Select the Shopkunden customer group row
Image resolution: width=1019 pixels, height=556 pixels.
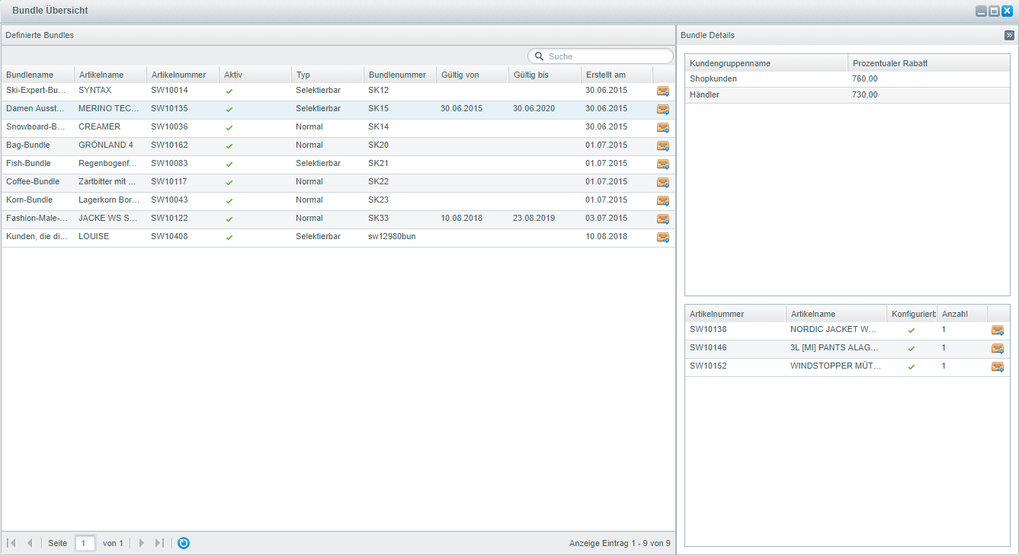[848, 78]
